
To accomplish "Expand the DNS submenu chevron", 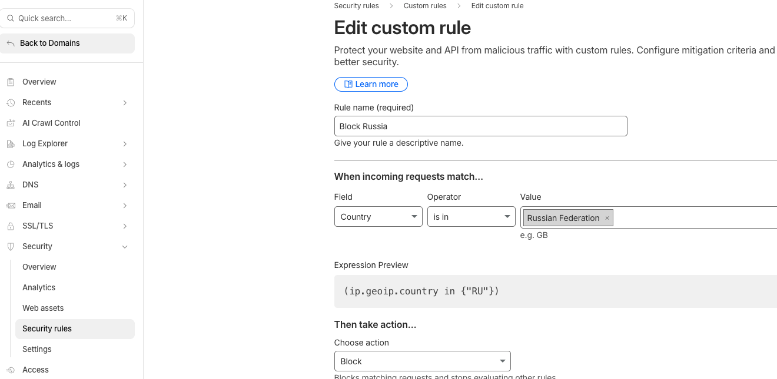I will pyautogui.click(x=124, y=185).
